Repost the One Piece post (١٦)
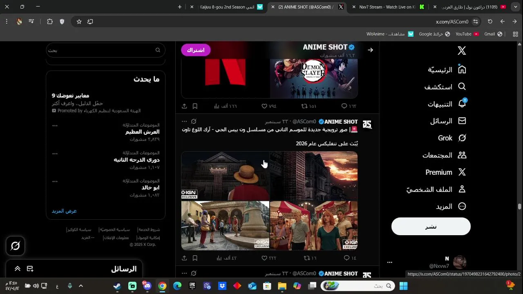Viewport: 523px width, 294px height. pyautogui.click(x=310, y=258)
